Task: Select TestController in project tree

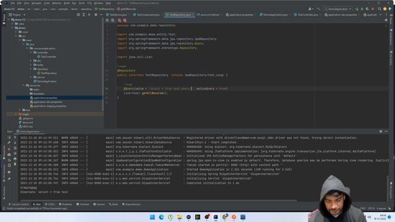Action: (47, 57)
